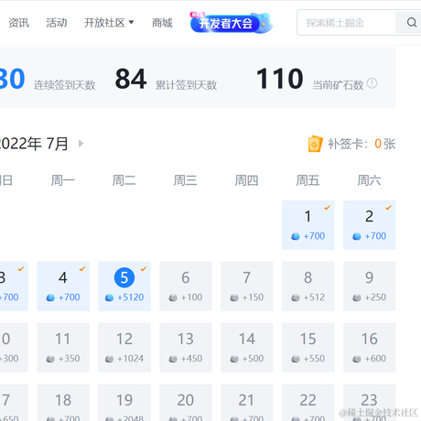
Task: Click the grey ore icon in day 8
Action: click(x=296, y=297)
